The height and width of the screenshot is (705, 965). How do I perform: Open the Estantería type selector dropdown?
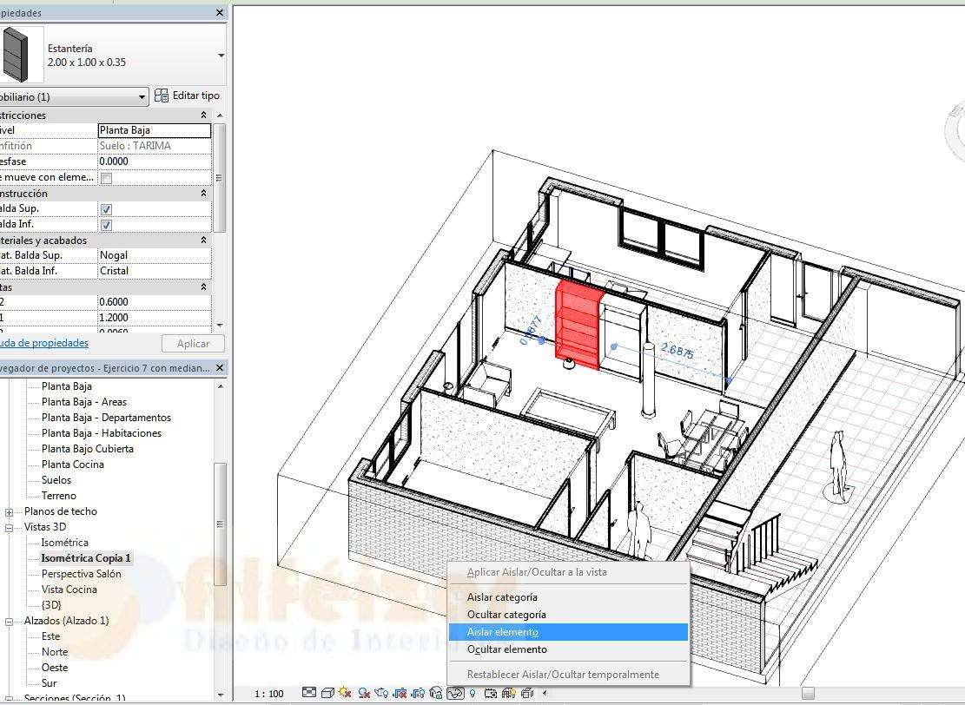click(x=221, y=56)
